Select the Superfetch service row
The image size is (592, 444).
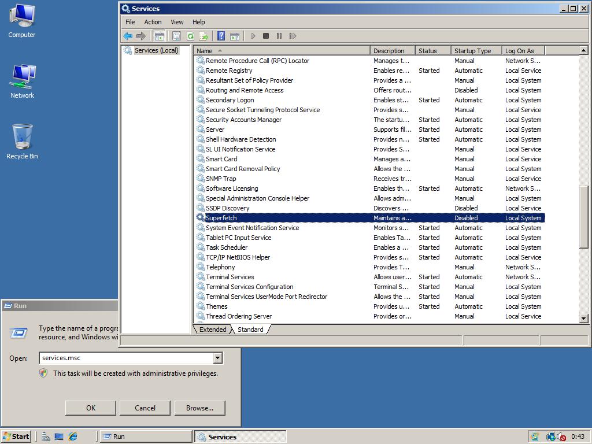[370, 218]
